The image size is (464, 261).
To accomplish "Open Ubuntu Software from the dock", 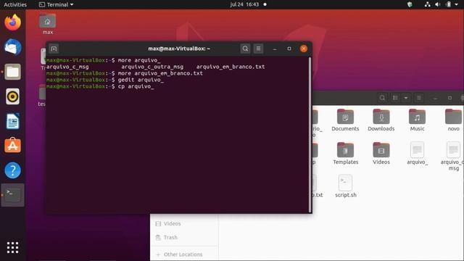I will pos(13,146).
